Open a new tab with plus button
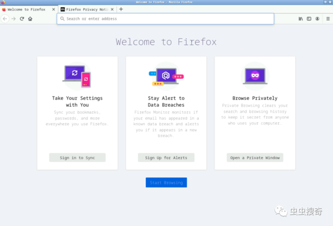This screenshot has width=333, height=226. (x=121, y=9)
